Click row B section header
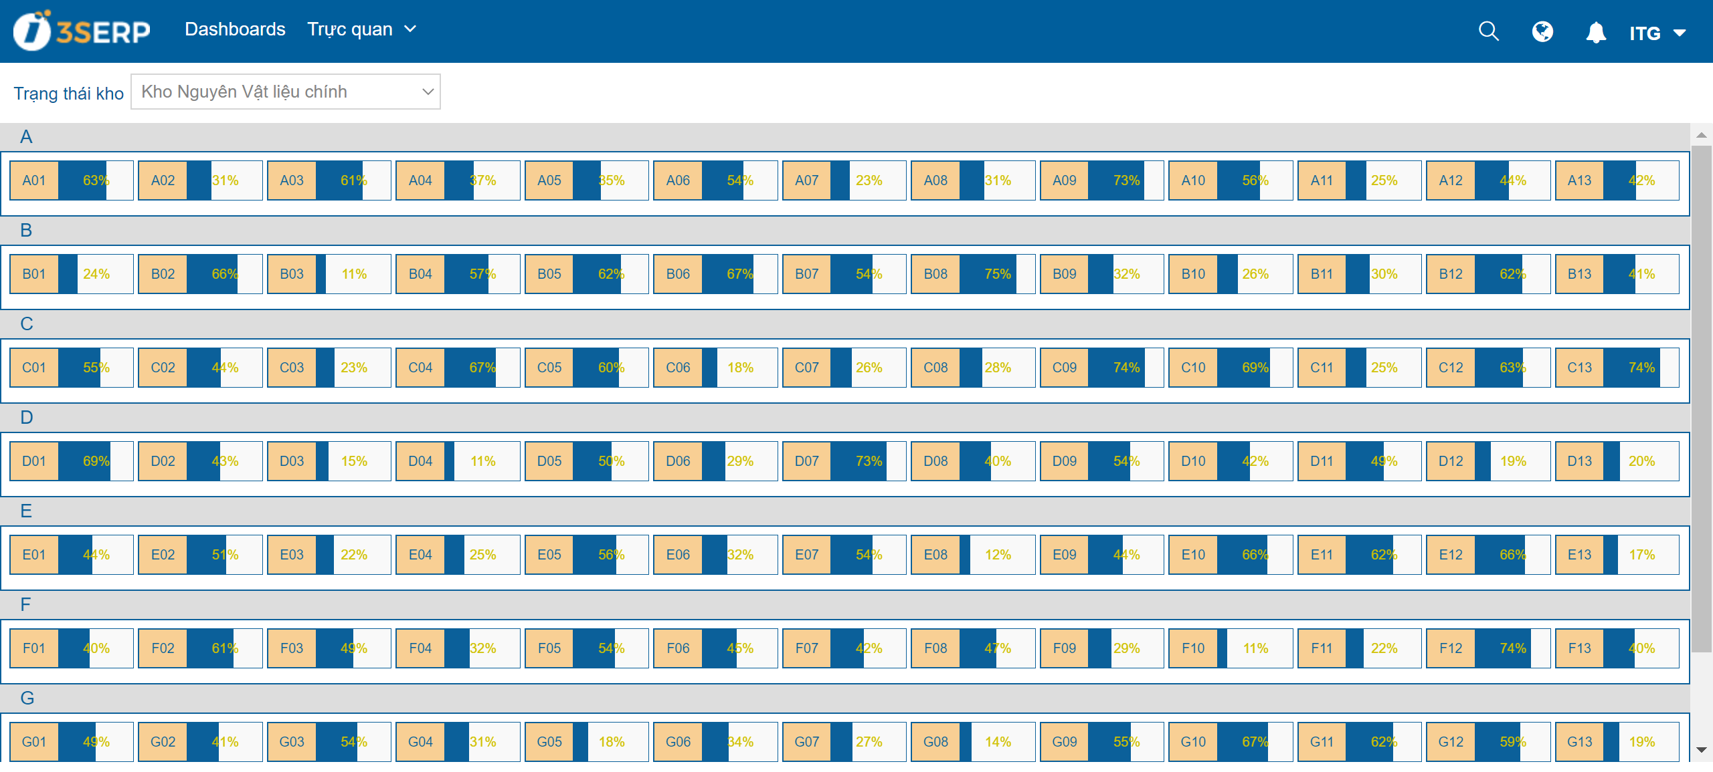This screenshot has width=1713, height=772. (26, 231)
